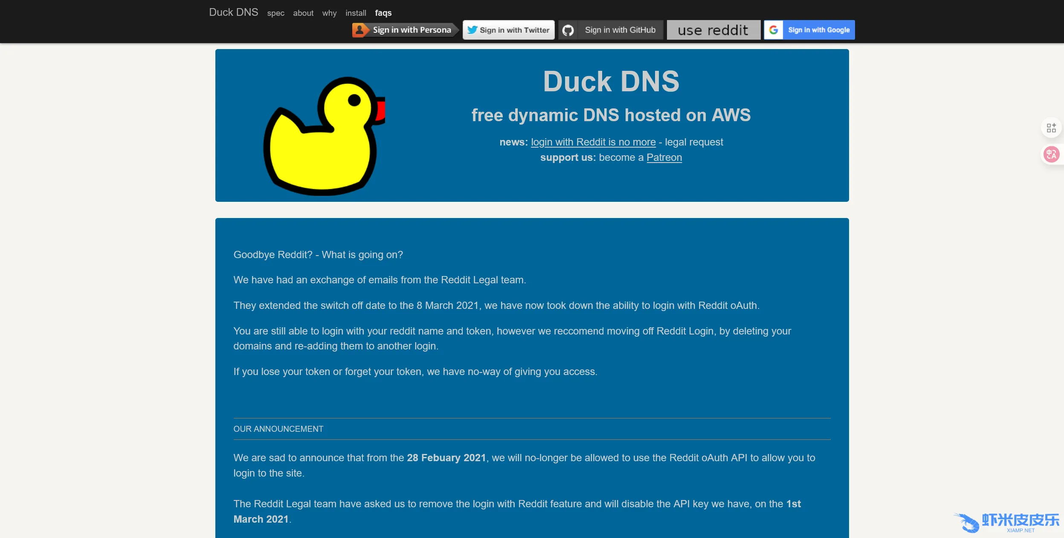Select the faqs navigation item
The width and height of the screenshot is (1064, 538).
pos(383,13)
